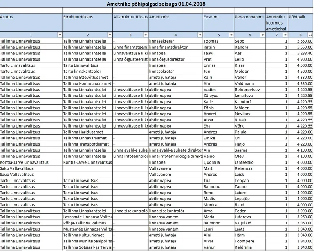The image size is (314, 251).
Task: Open filter dropdown for column 6 Perekonnanimi
Action: tap(262, 35)
